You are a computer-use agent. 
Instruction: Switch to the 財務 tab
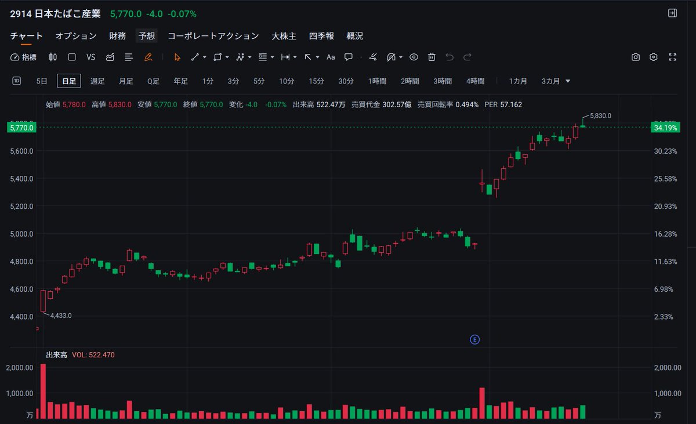(118, 36)
